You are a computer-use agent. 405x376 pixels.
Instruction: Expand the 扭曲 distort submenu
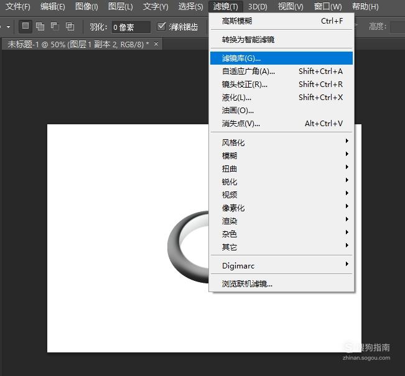282,168
